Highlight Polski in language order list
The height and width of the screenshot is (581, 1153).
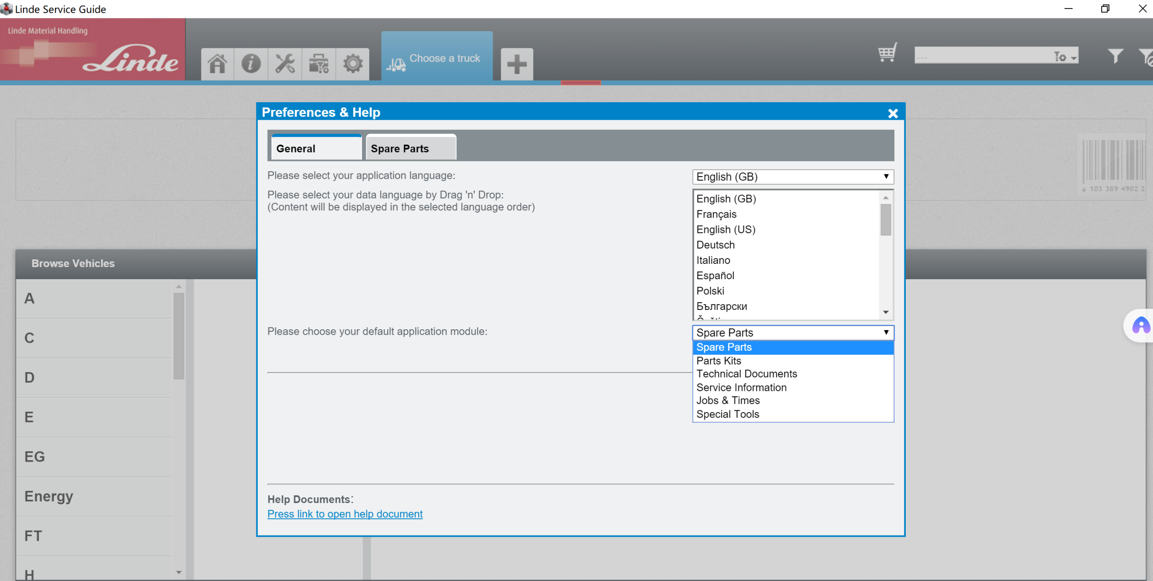point(710,291)
